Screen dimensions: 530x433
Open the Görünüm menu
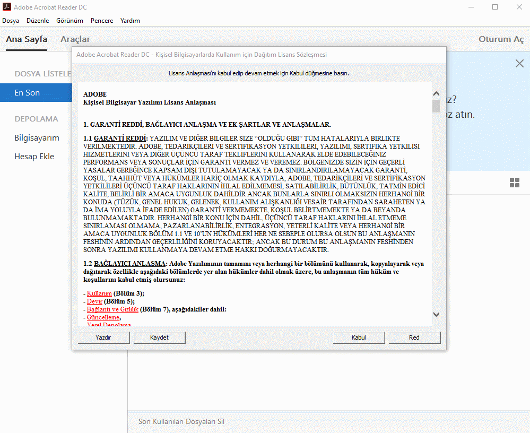(69, 21)
